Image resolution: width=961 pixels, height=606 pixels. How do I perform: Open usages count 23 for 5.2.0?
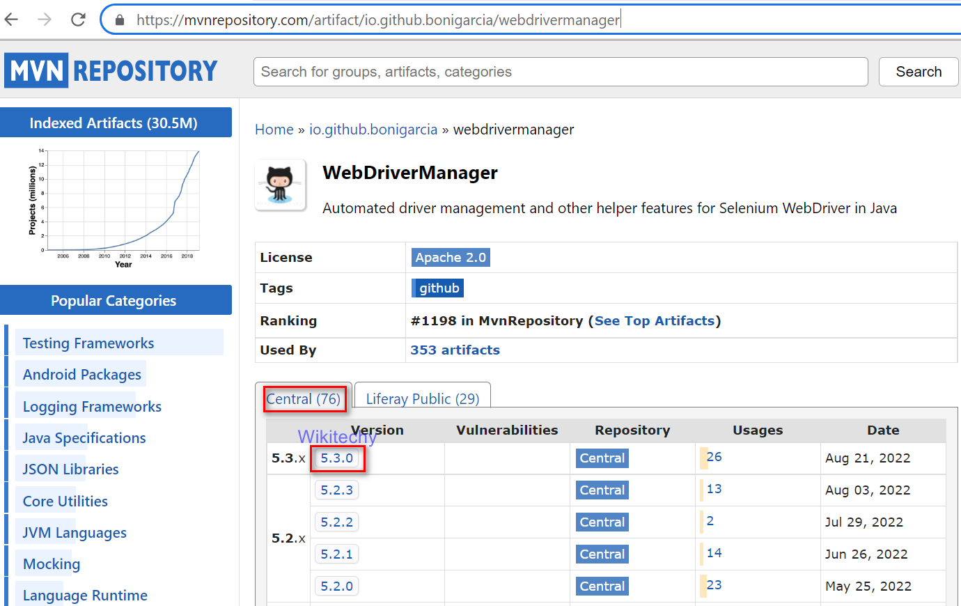pyautogui.click(x=714, y=585)
